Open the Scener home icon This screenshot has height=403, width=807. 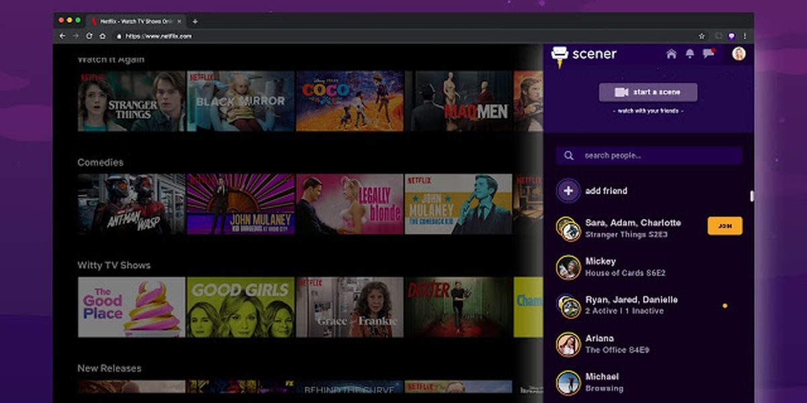tap(671, 54)
